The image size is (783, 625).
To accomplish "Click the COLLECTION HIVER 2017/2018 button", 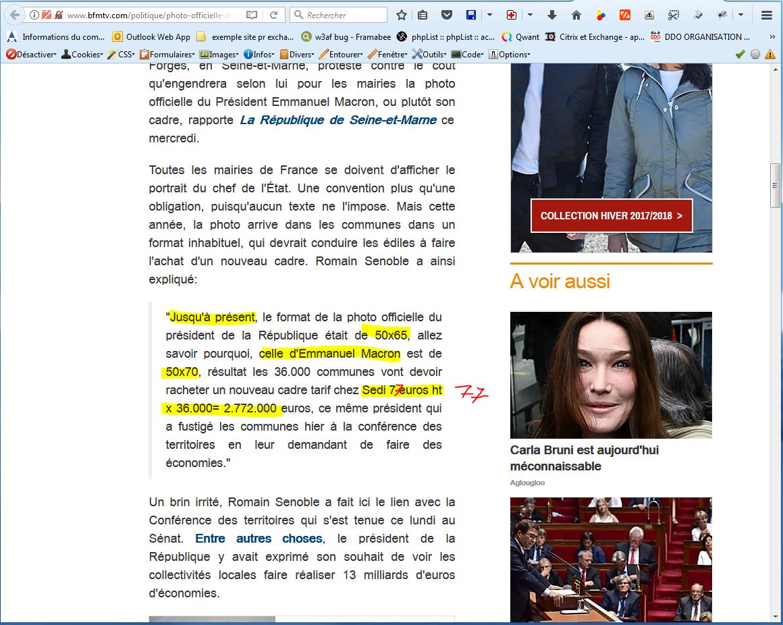I will 611,216.
